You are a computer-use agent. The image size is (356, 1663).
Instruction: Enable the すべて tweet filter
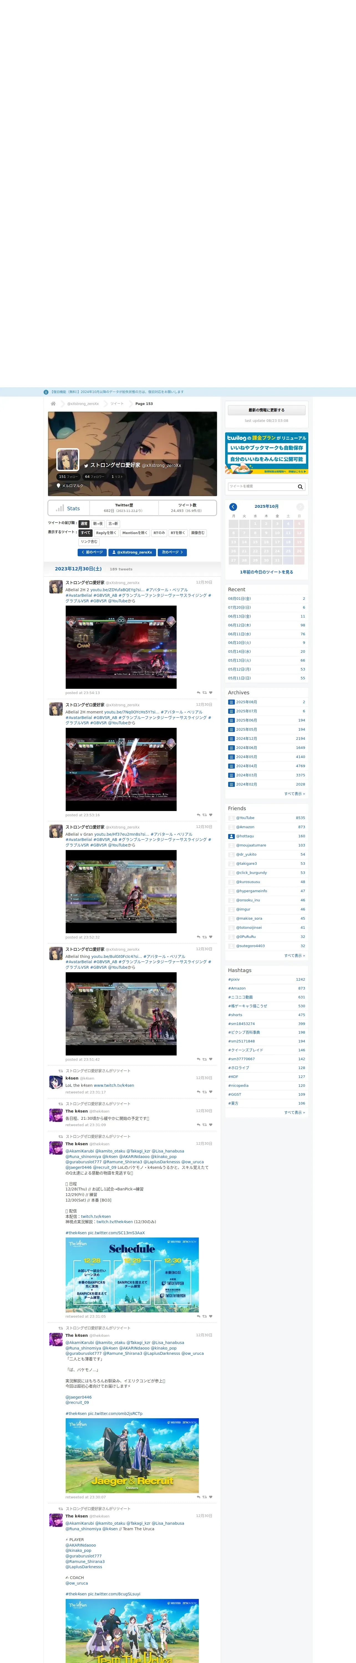click(85, 533)
